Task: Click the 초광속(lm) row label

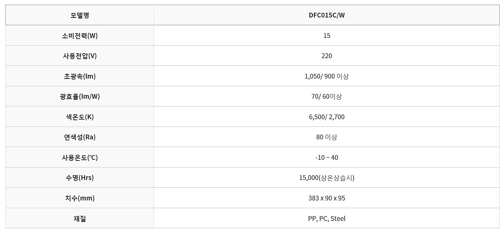Action: (x=80, y=76)
